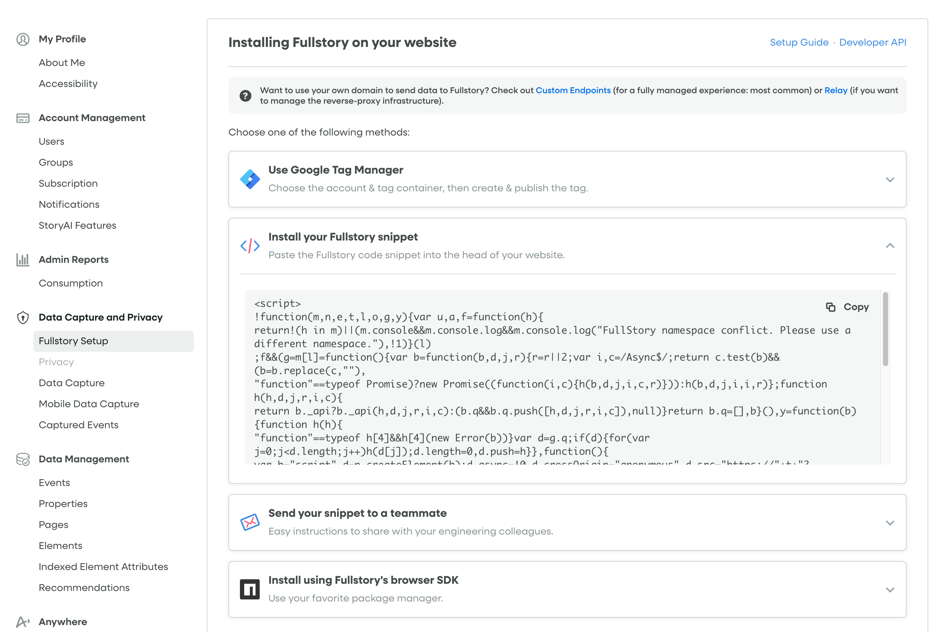This screenshot has height=632, width=942.
Task: Click the Google Tag Manager logo icon
Action: coord(250,179)
